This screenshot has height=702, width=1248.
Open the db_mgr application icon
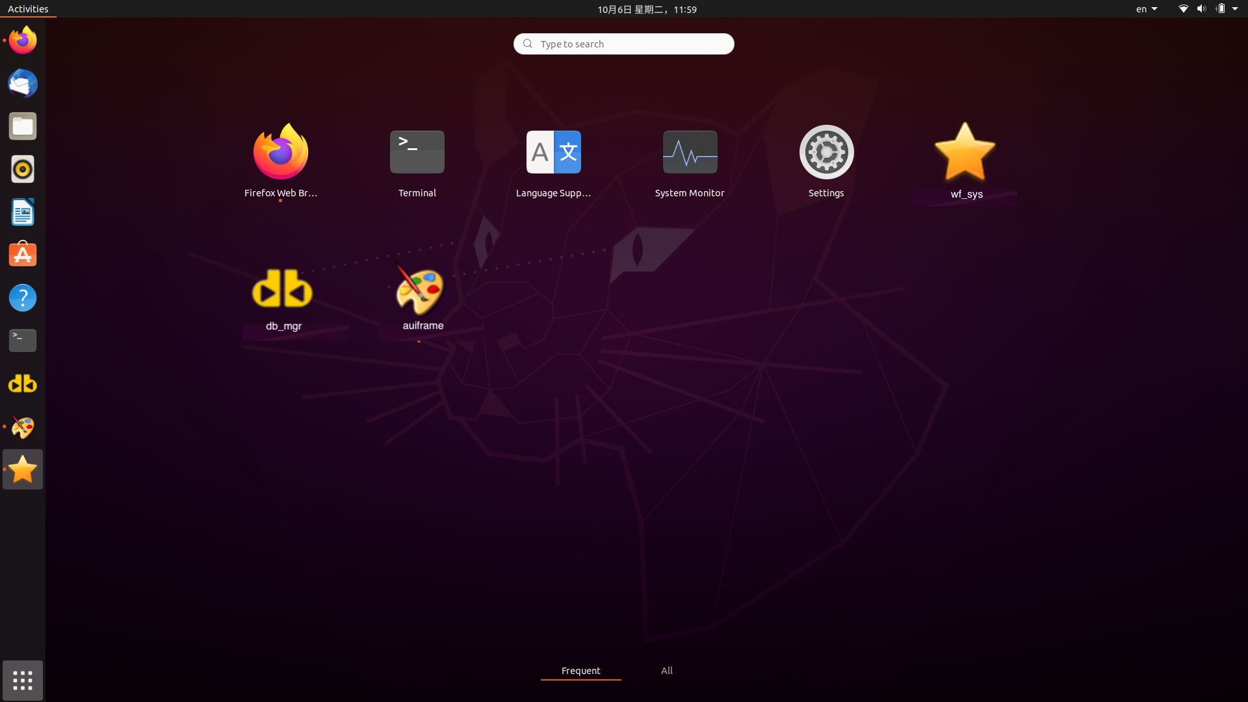[283, 290]
